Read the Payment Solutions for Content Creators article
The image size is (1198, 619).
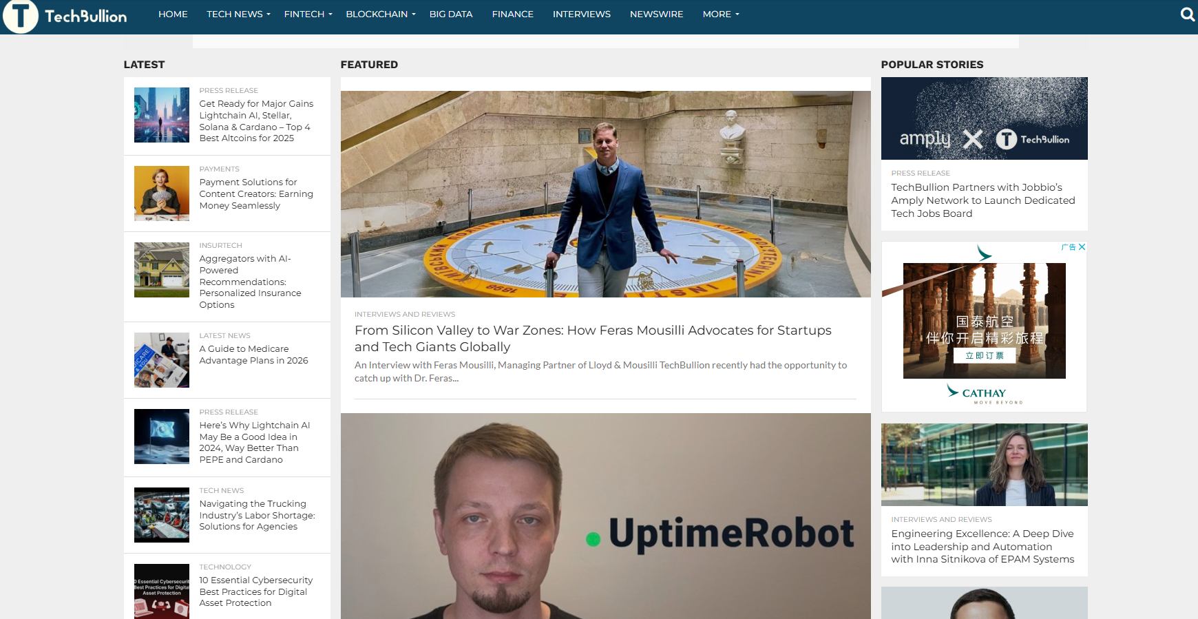256,194
